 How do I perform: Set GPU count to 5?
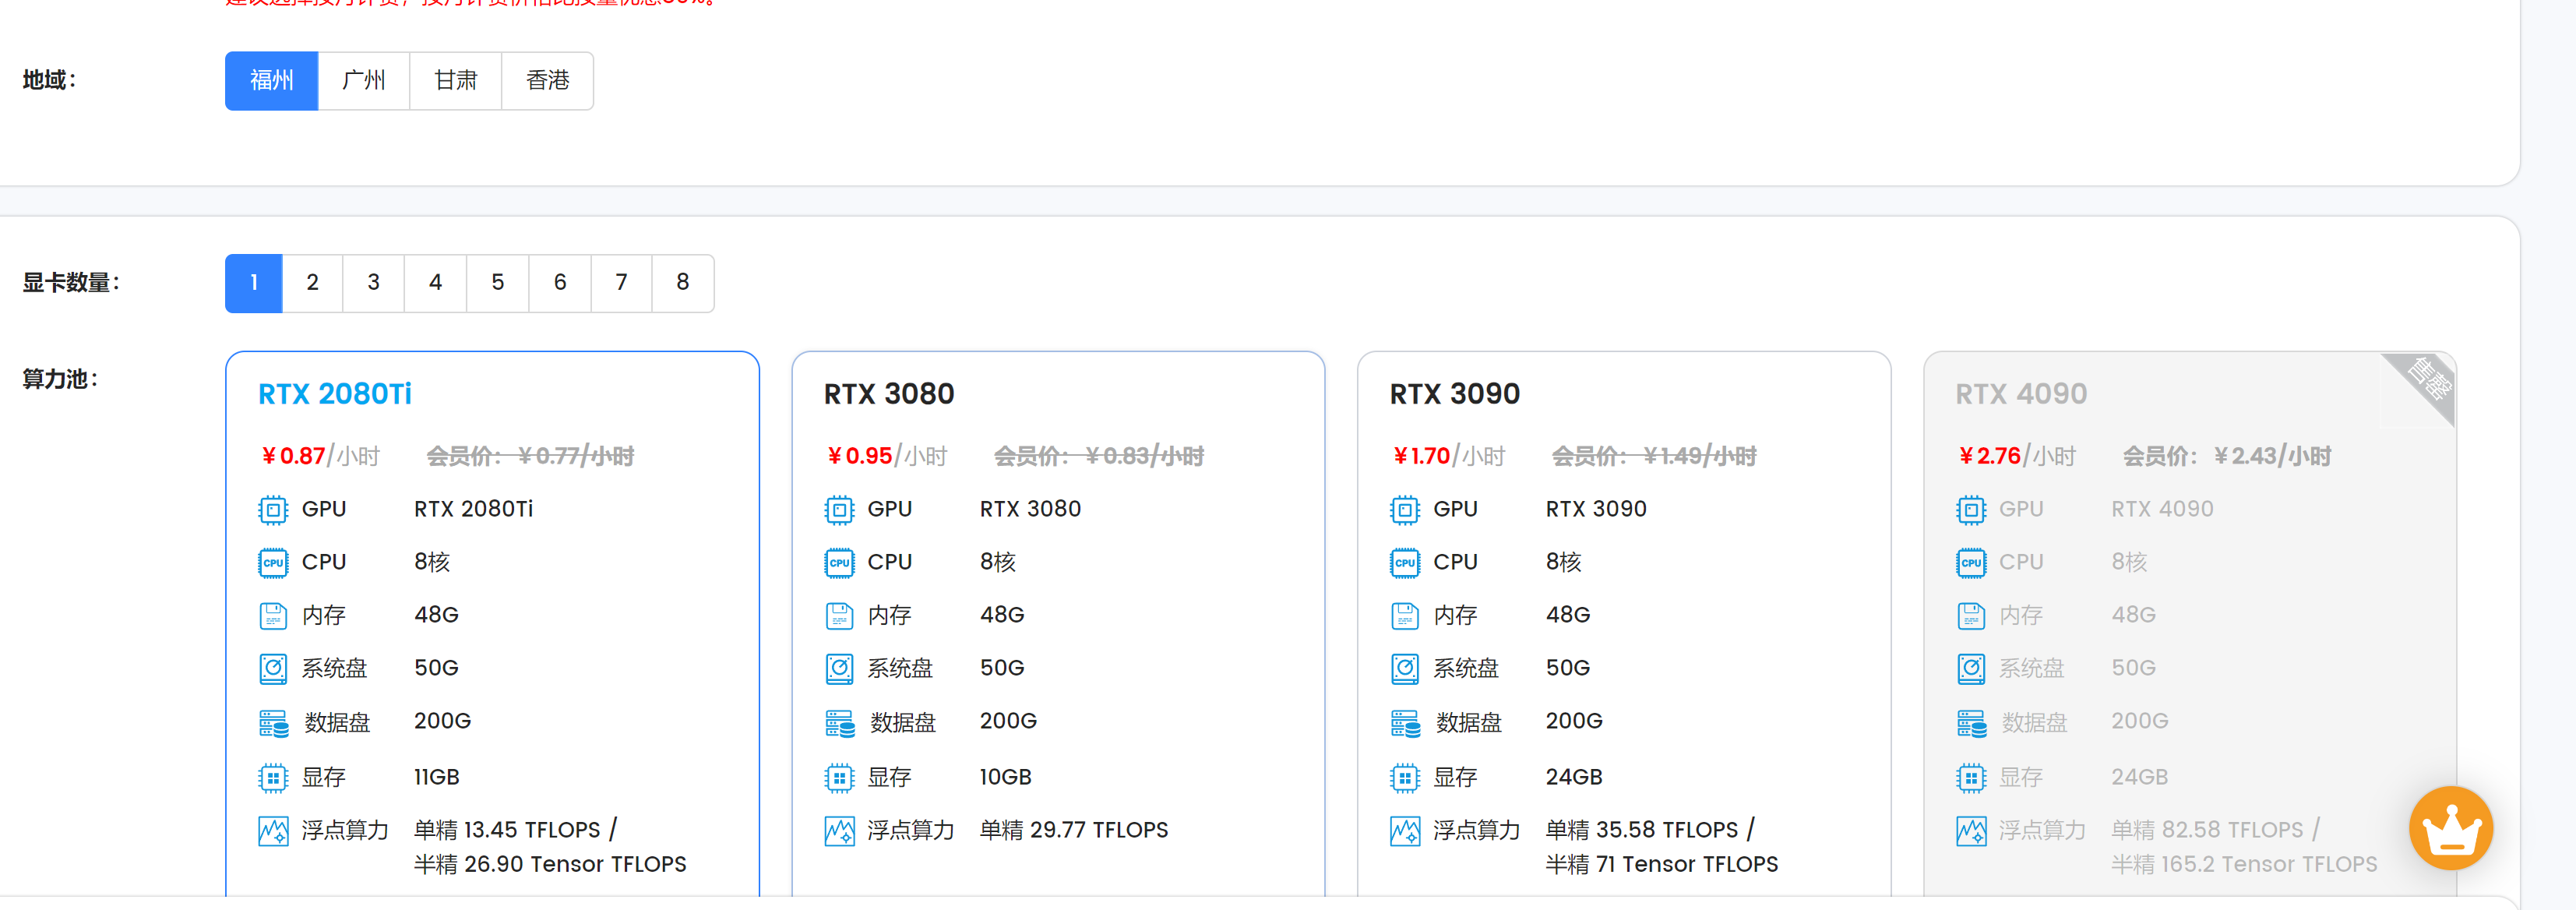tap(498, 283)
